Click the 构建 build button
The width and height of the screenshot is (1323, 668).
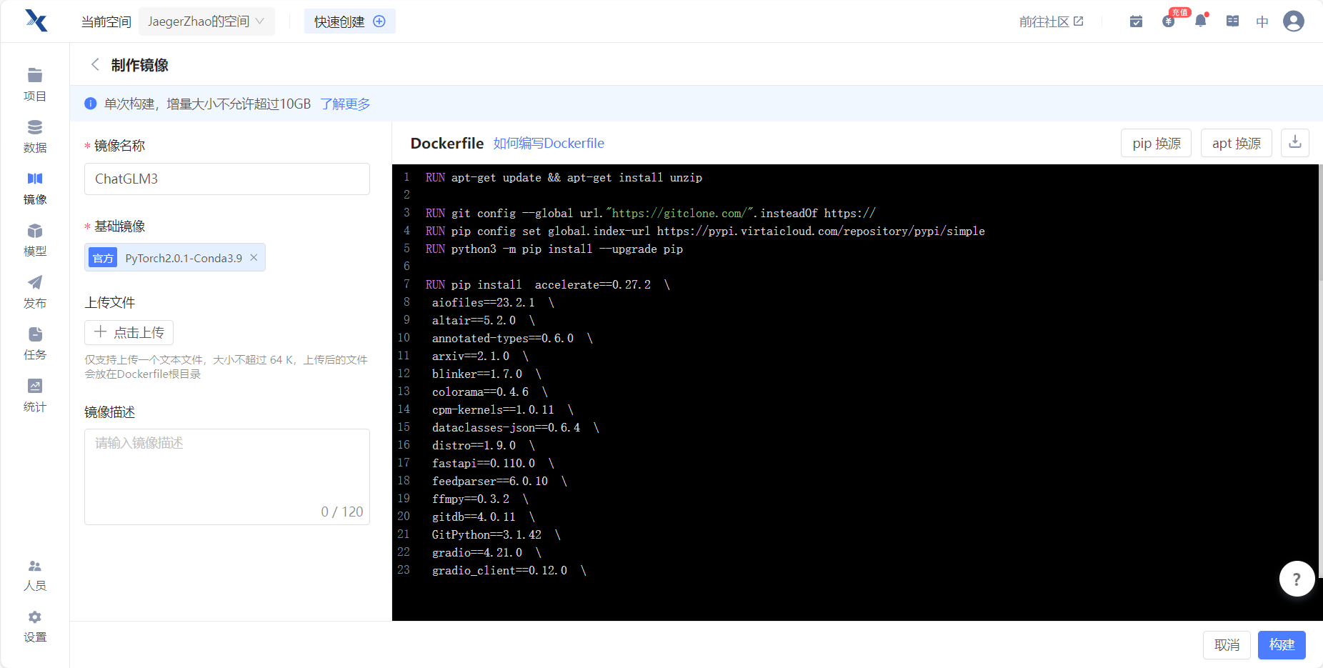pyautogui.click(x=1282, y=644)
